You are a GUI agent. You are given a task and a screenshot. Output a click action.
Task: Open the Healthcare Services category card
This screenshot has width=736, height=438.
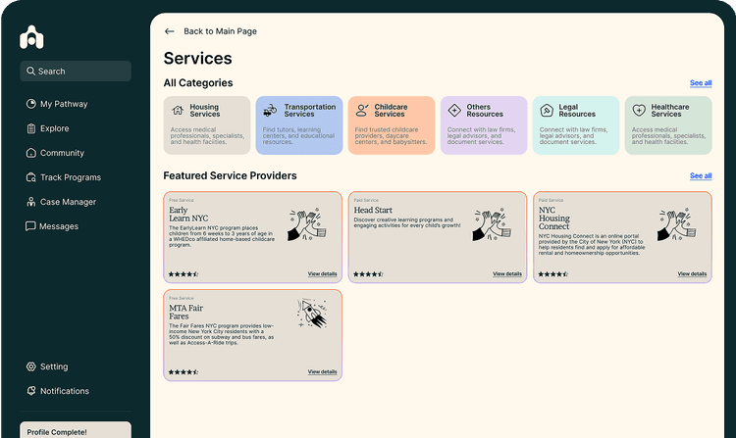668,125
